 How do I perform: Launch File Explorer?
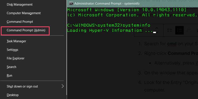[16, 58]
